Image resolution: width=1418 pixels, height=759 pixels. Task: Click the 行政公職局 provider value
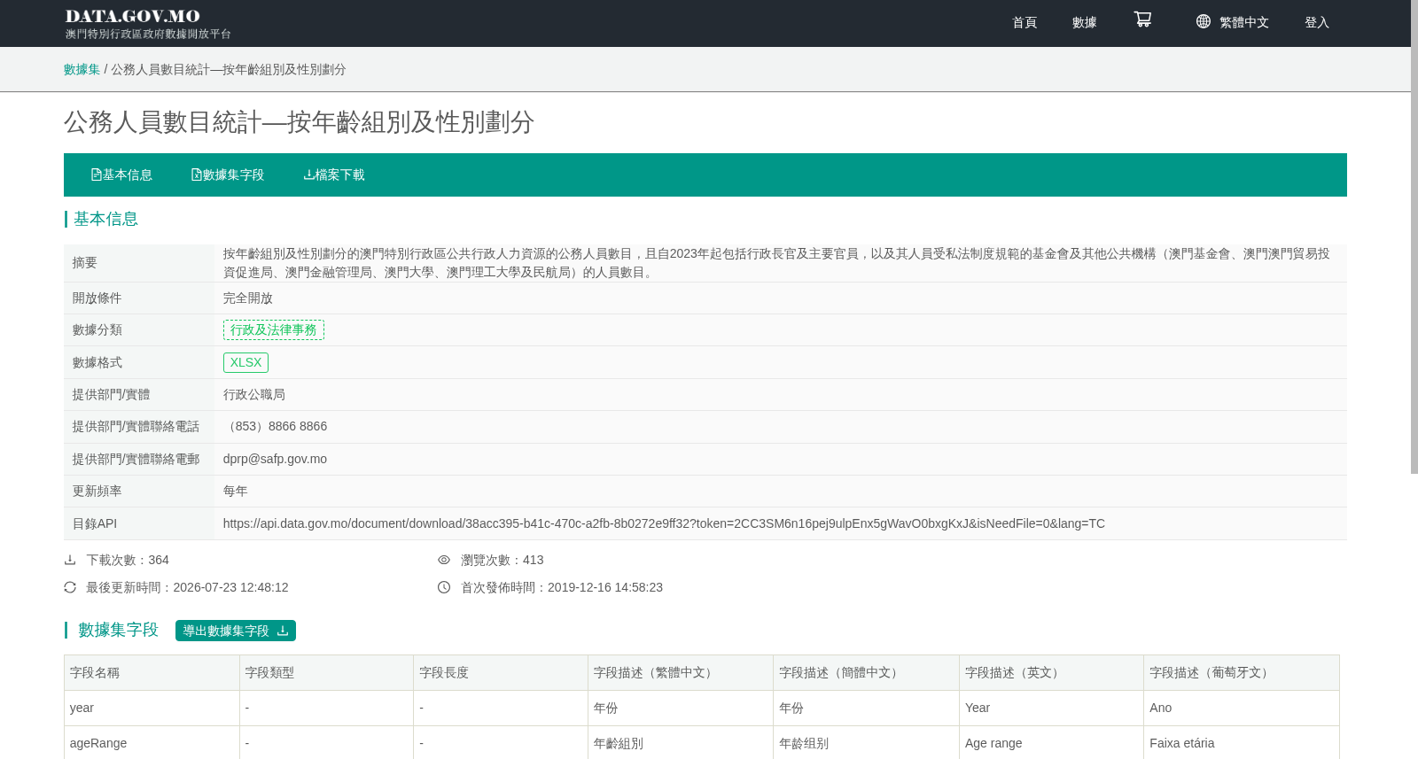pyautogui.click(x=254, y=394)
